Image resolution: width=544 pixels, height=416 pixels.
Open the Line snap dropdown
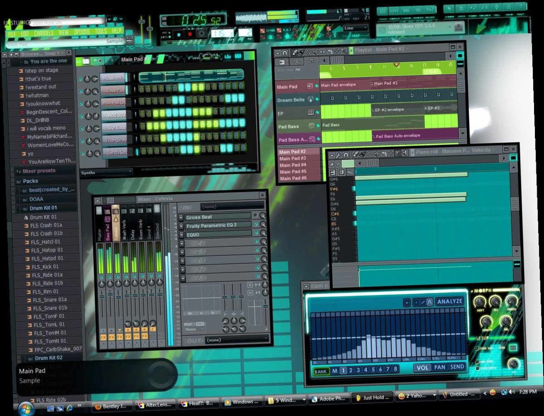(355, 28)
